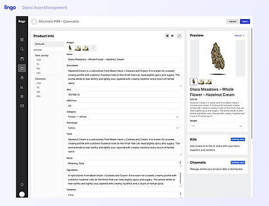Image resolution: width=269 pixels, height=206 pixels.
Task: Open the Phenotype dropdown showing Sativa
Action: 124,128
